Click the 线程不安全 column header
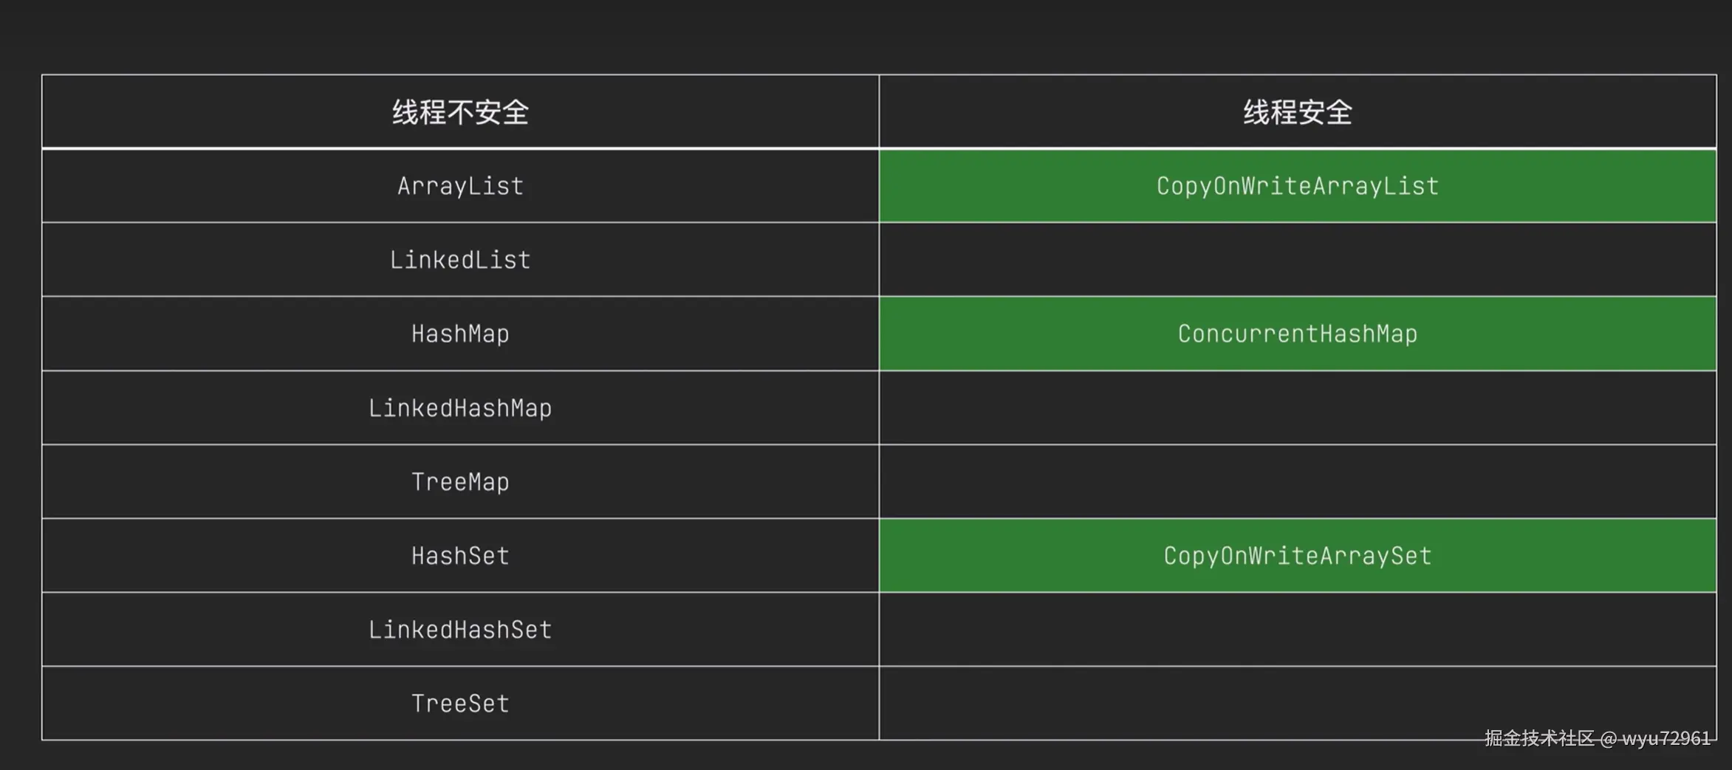Viewport: 1732px width, 770px height. 460,112
